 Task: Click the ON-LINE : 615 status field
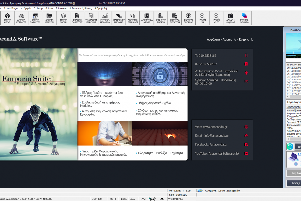point(181,191)
